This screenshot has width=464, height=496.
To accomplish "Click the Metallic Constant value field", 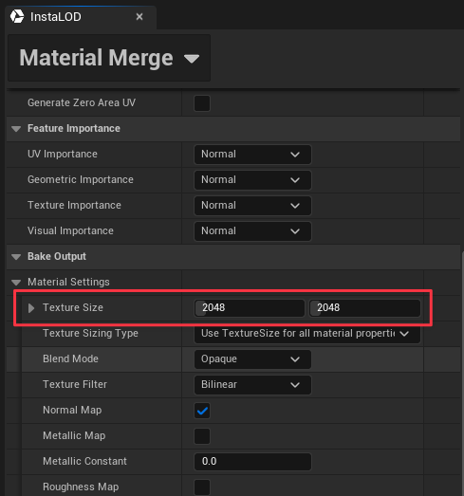I will coord(252,462).
